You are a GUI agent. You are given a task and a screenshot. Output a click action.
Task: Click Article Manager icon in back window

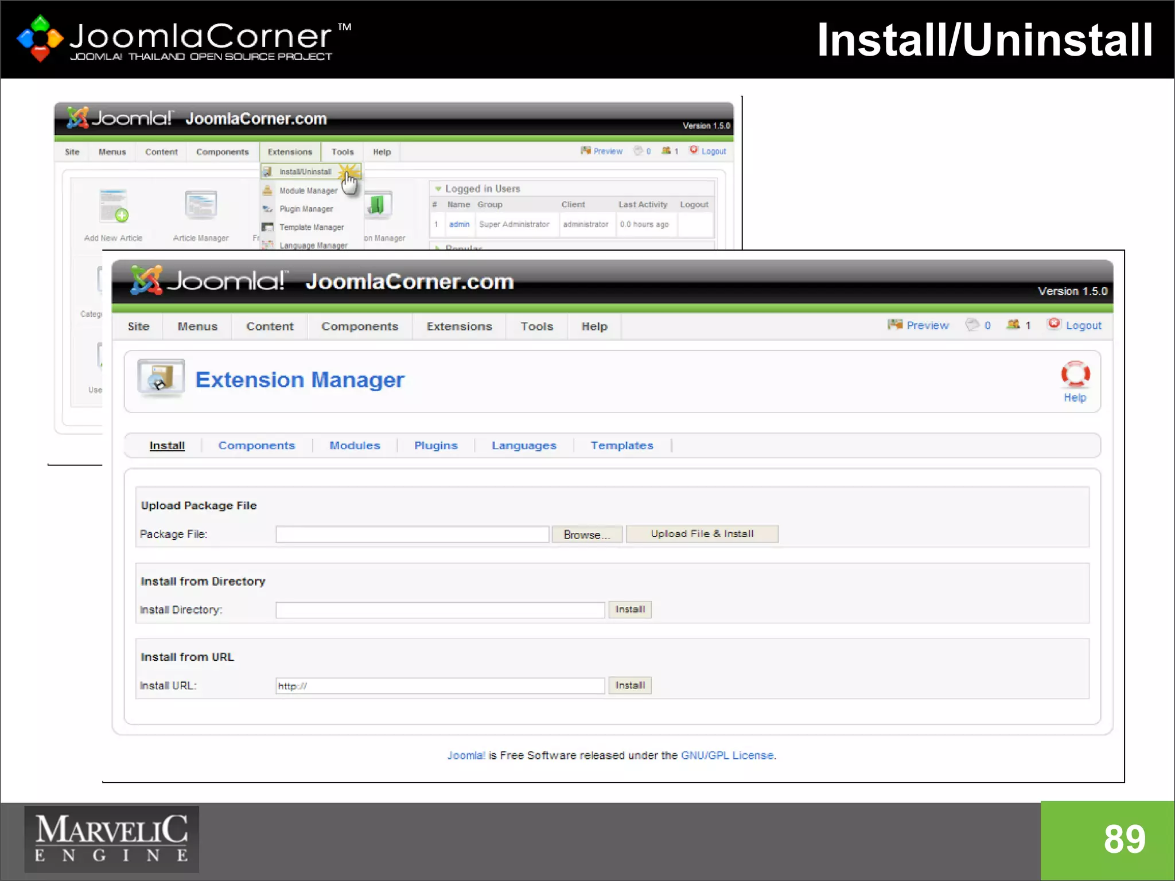pyautogui.click(x=200, y=205)
